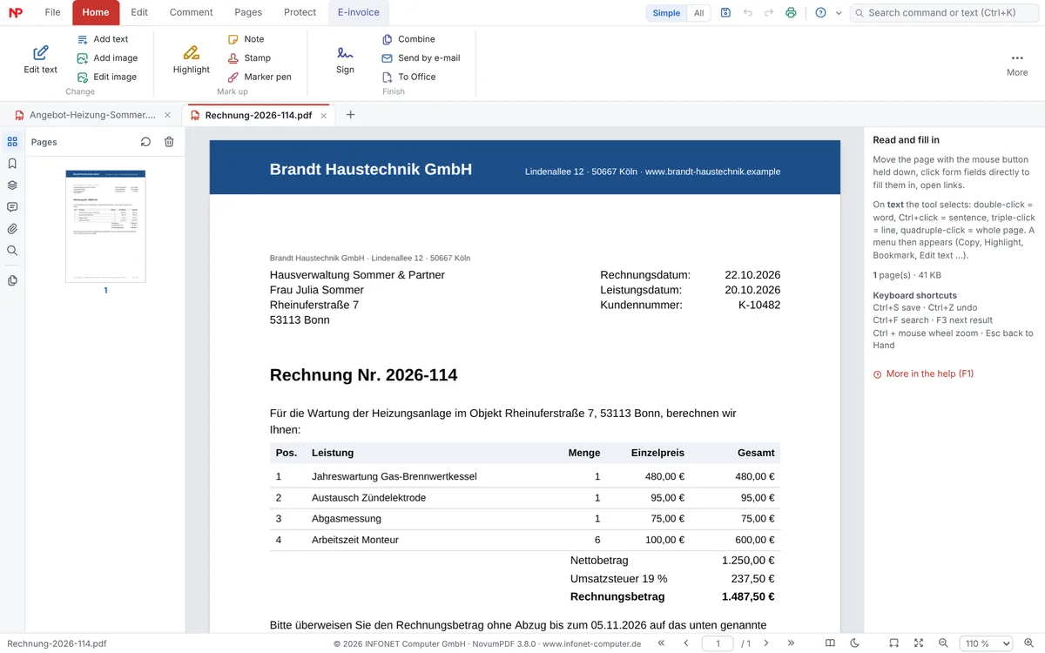Select page 1 thumbnail
The image size is (1045, 653).
tap(105, 226)
